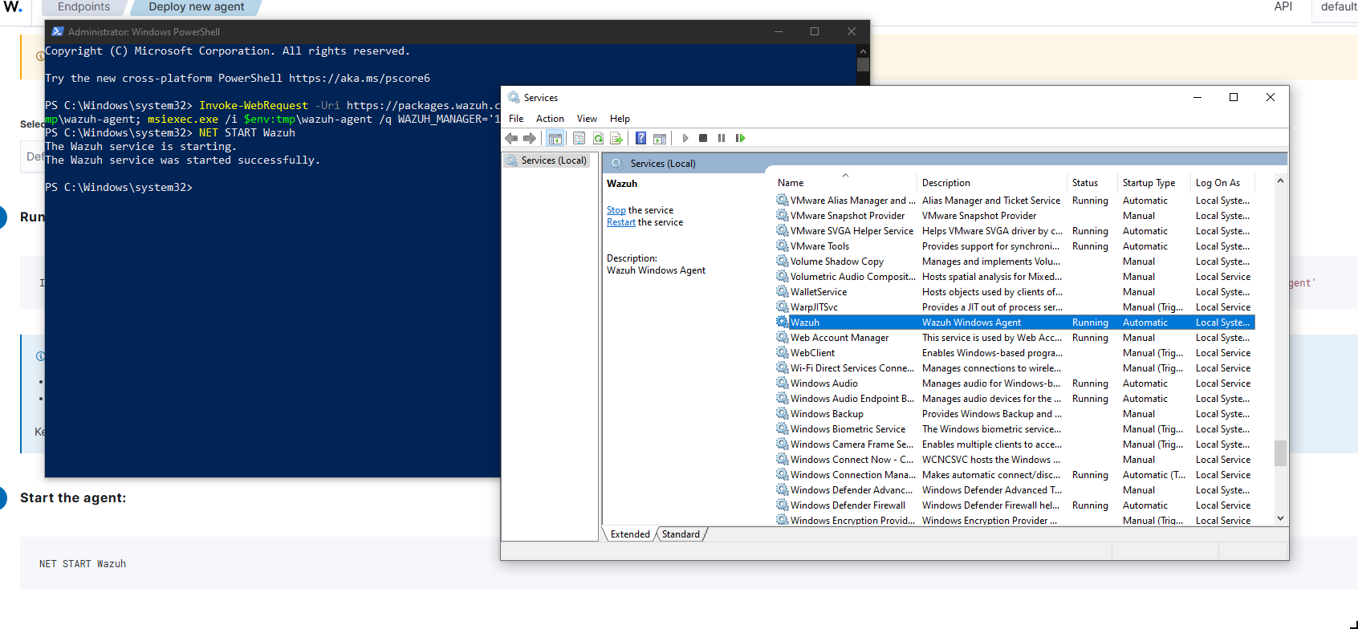Click the PowerShell prompt line
Viewport: 1358px width, 629px height.
click(x=119, y=187)
